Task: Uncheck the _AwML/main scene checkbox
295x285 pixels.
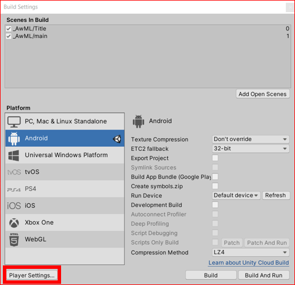Action: click(9, 36)
